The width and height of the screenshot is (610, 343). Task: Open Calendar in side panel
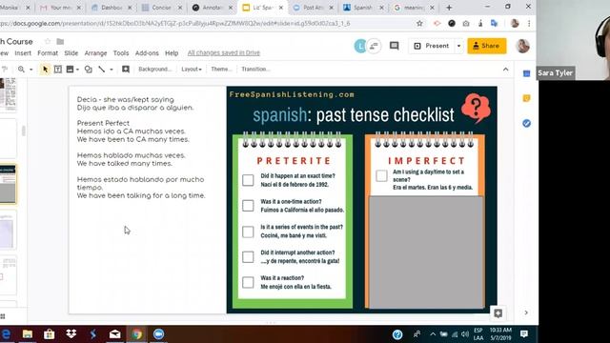pyautogui.click(x=526, y=73)
